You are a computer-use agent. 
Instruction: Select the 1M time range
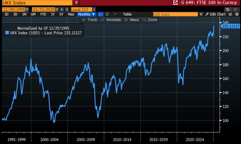click(24, 14)
